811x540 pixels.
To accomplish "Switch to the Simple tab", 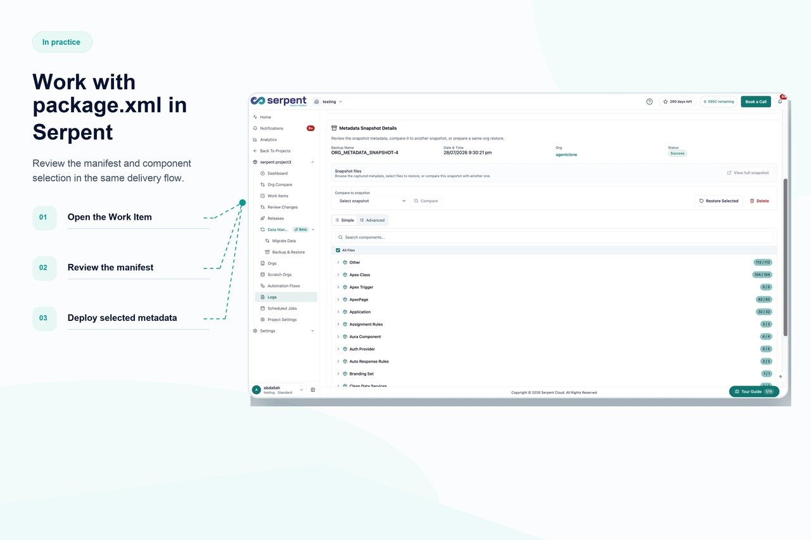I will [x=345, y=220].
